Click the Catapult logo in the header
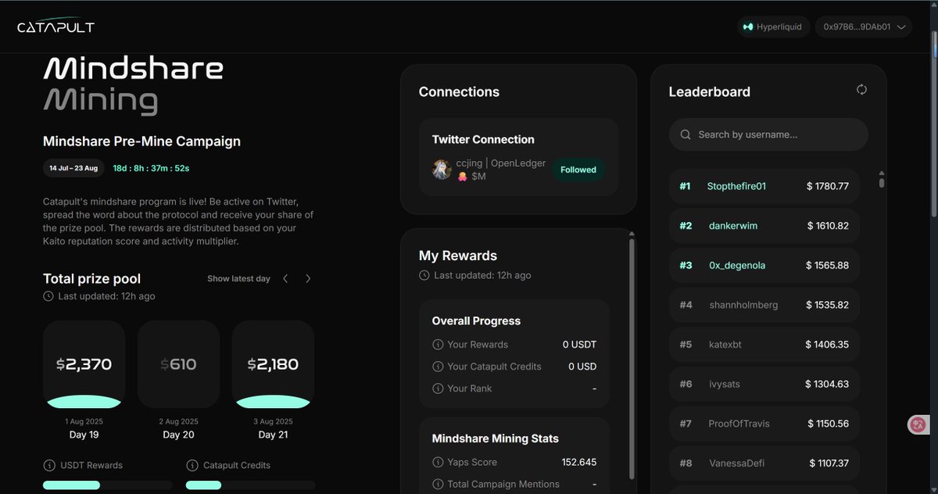938x494 pixels. (56, 27)
